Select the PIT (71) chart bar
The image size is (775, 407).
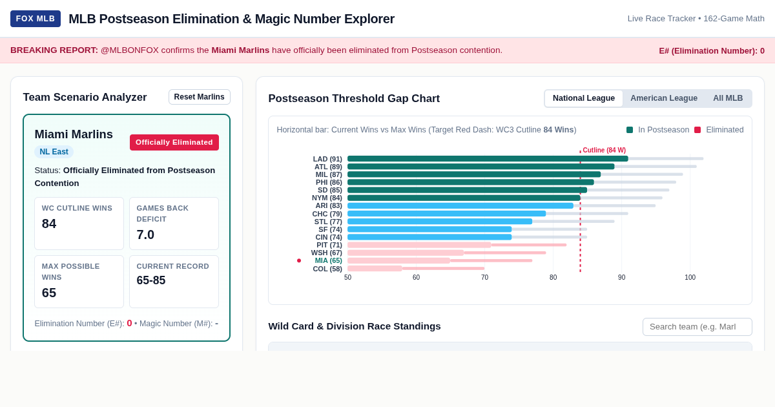point(419,245)
